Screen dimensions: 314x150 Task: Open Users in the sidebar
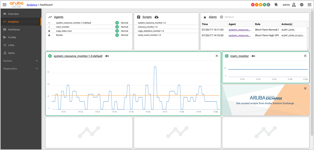click(20, 53)
